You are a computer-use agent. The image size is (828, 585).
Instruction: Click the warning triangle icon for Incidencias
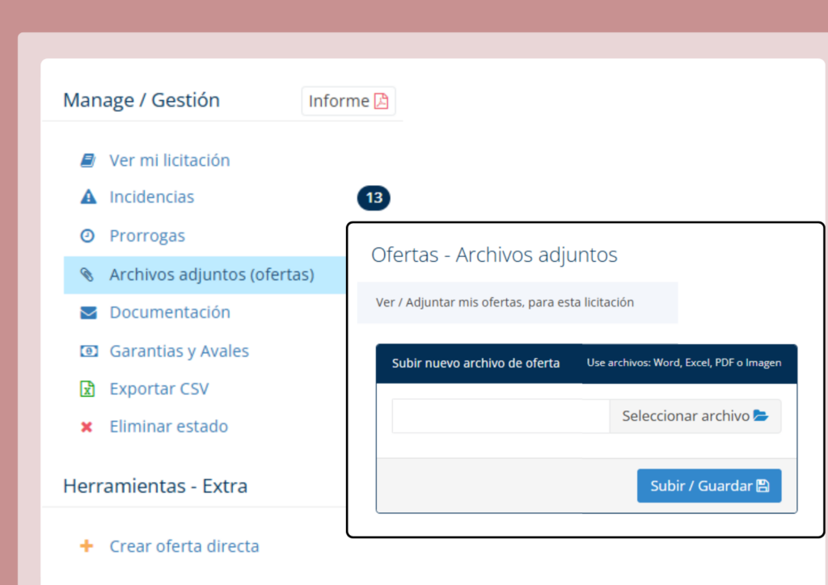click(87, 196)
